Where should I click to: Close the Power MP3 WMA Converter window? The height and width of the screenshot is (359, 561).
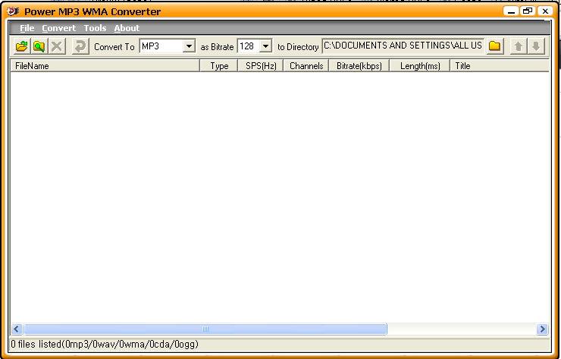tap(545, 11)
